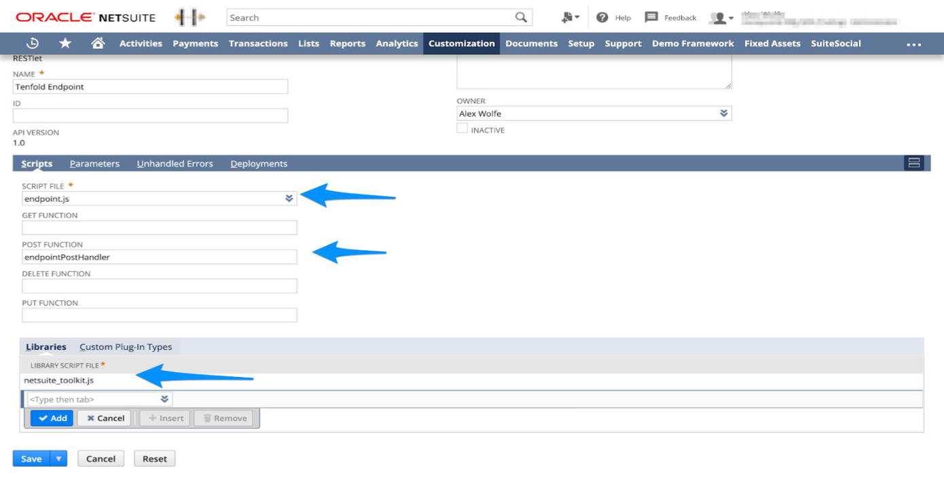The image size is (944, 477).
Task: Open the Customization menu
Action: tap(462, 43)
